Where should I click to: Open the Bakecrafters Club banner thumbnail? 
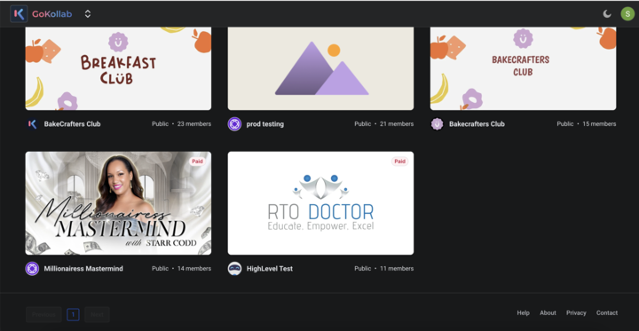tap(524, 68)
